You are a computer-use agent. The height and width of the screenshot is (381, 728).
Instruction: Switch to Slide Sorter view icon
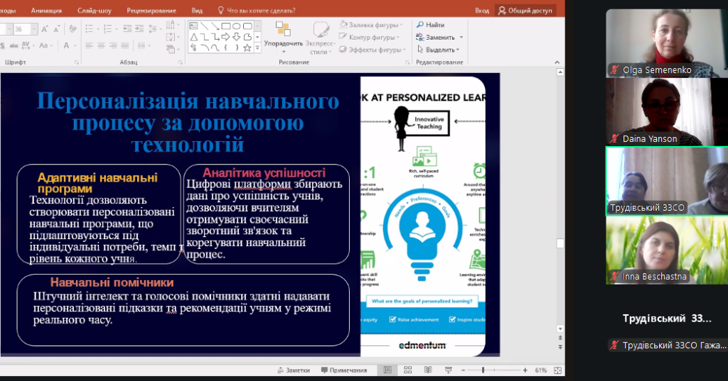(407, 370)
